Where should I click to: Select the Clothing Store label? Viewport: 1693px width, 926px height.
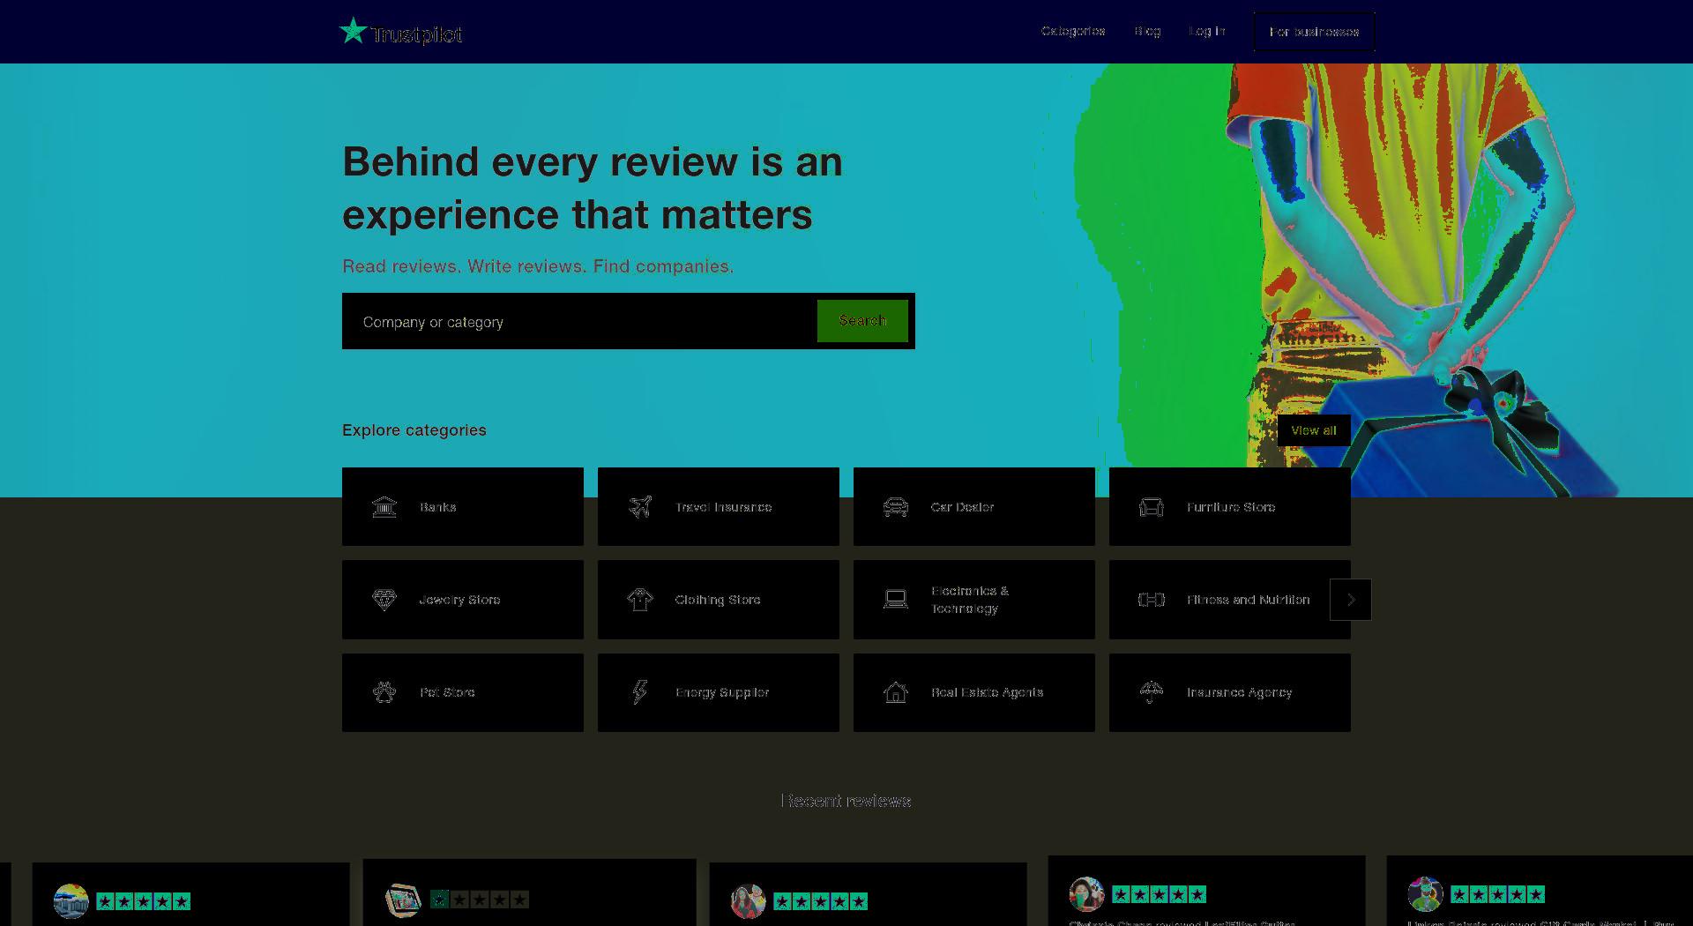(x=718, y=600)
